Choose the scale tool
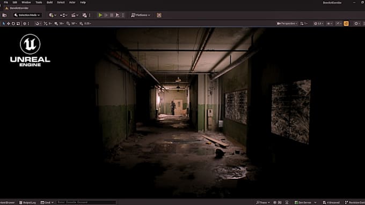 tap(18, 24)
